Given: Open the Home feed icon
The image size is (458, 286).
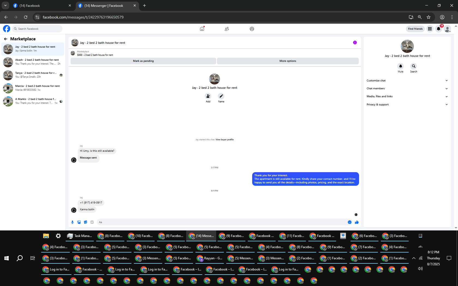Looking at the screenshot, I should coord(202,29).
